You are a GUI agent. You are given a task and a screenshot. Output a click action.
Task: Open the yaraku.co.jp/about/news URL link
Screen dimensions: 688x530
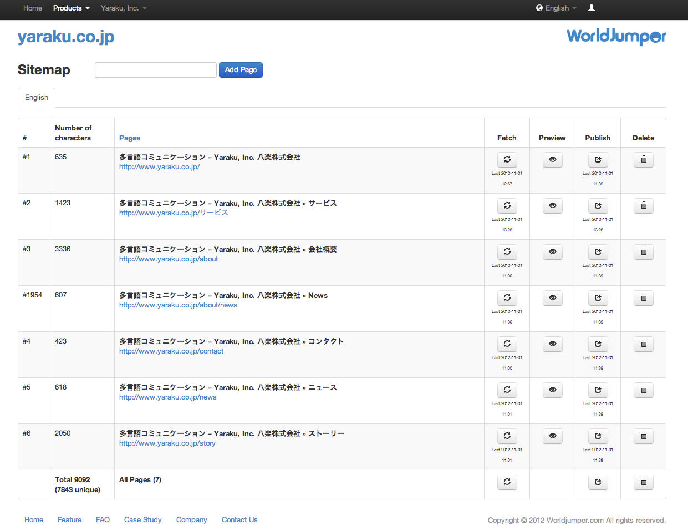click(178, 305)
